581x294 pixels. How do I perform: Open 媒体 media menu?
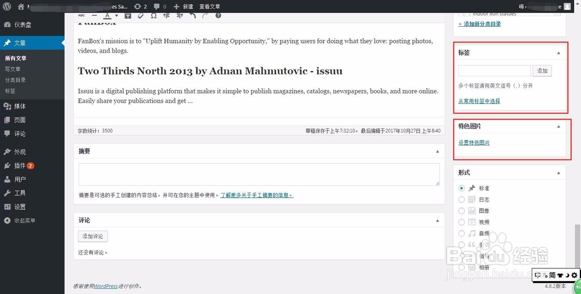pyautogui.click(x=32, y=106)
